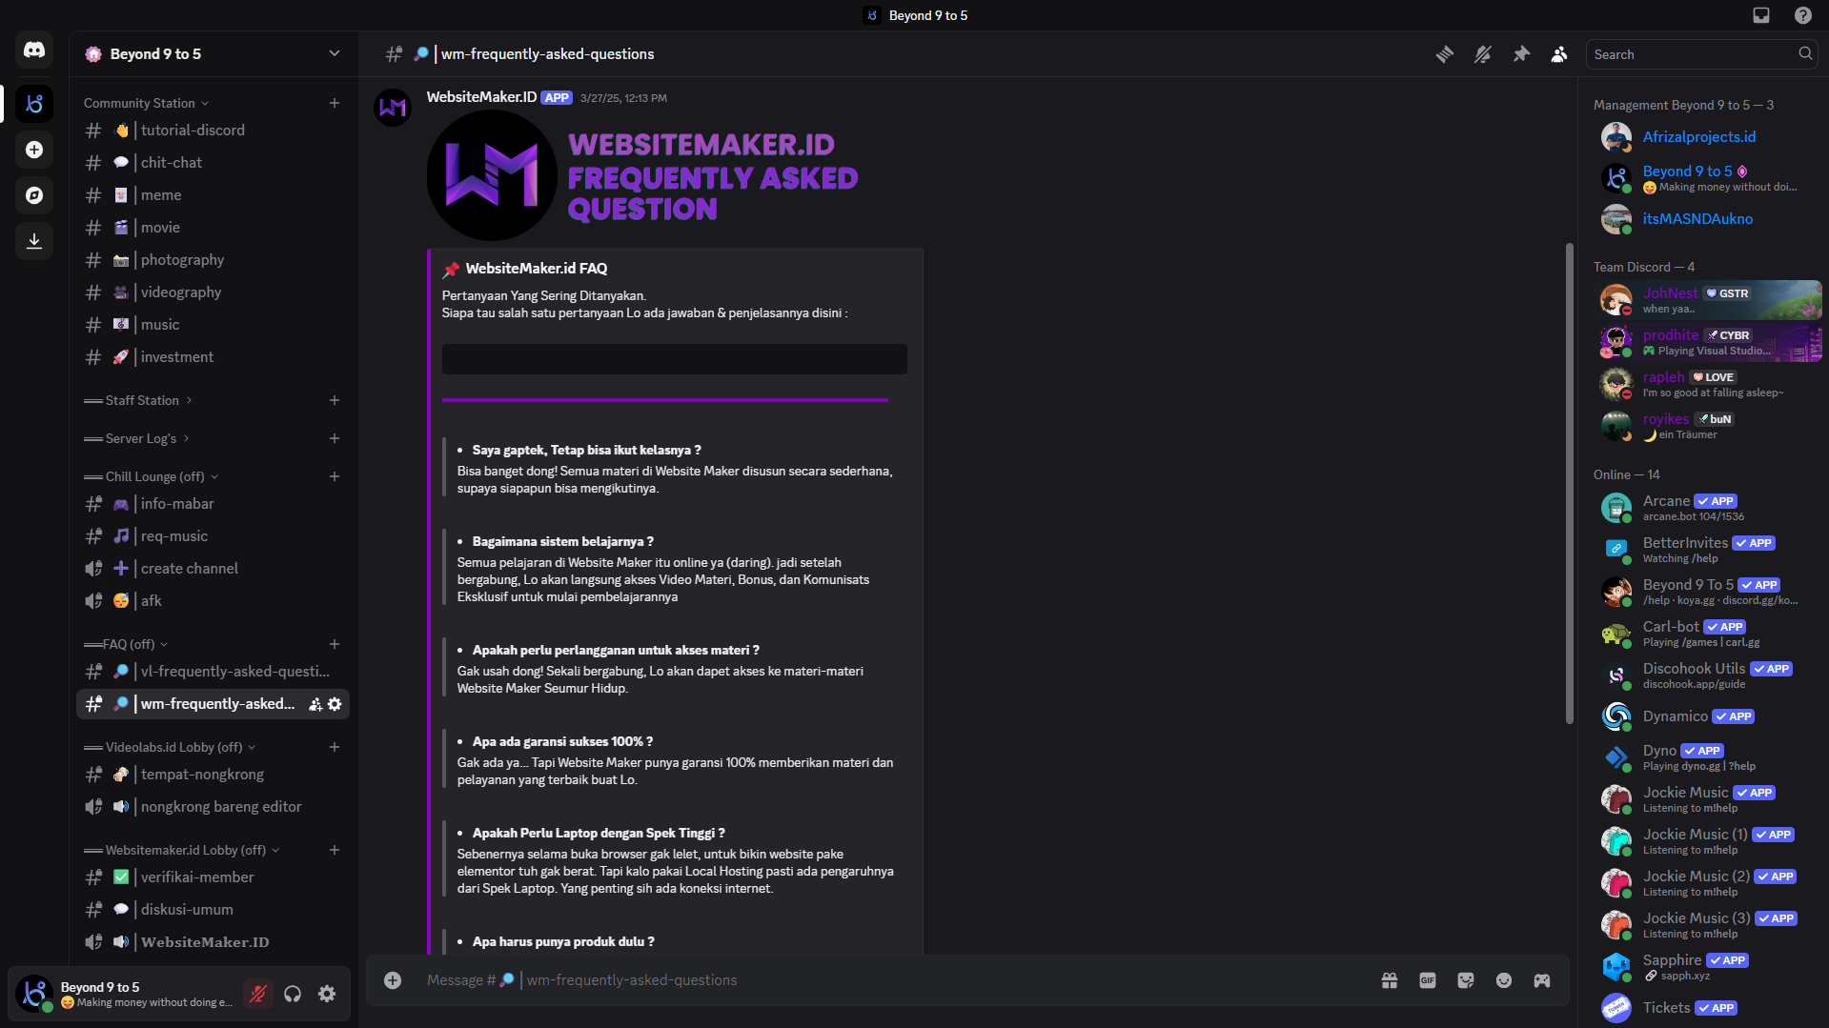Select the Beyond 9 to 5 server icon

click(x=34, y=104)
